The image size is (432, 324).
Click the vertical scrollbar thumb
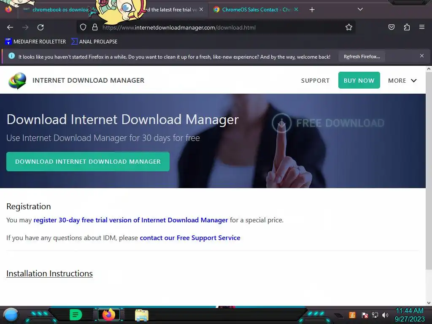[429, 171]
